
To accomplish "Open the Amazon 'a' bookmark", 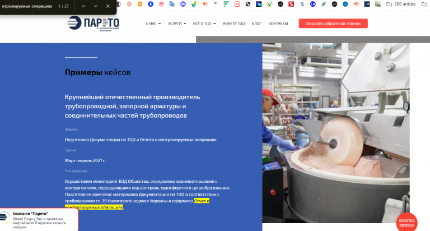I will (139, 4).
